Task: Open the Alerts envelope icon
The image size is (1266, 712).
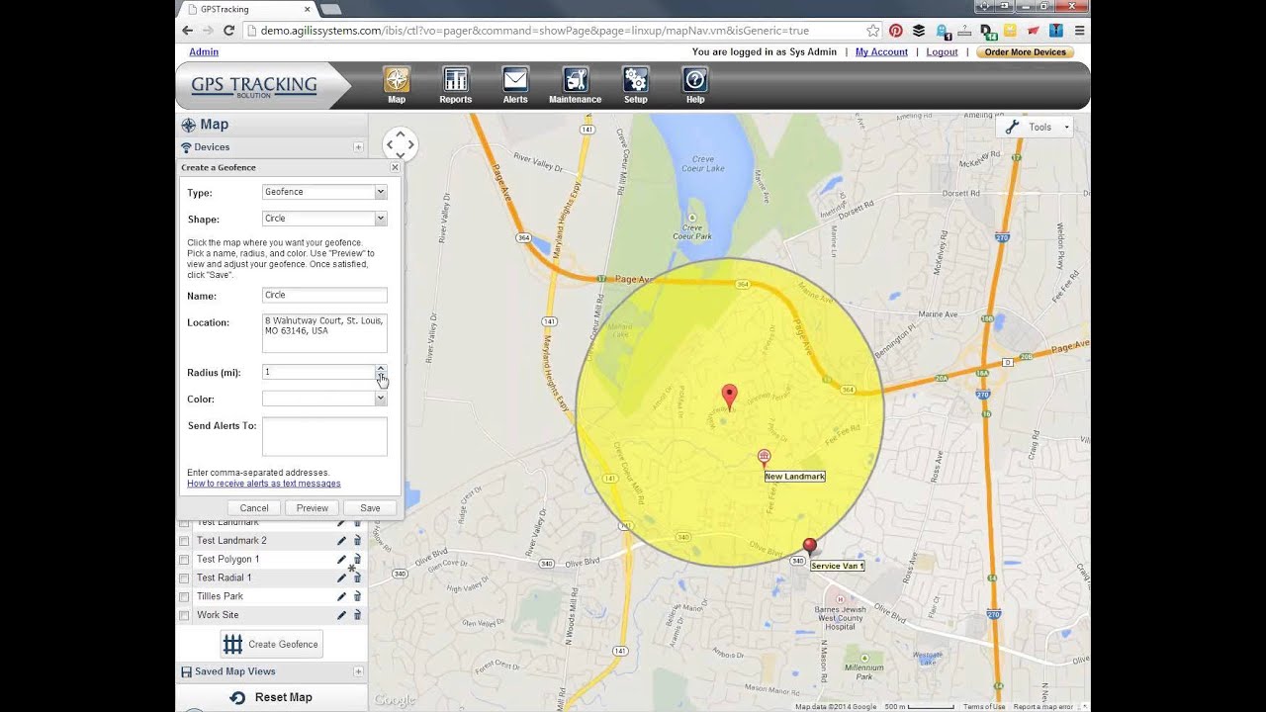Action: tap(515, 81)
